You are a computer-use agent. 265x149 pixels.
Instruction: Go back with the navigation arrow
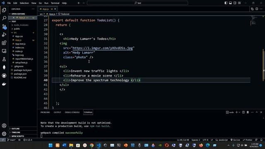[79, 3]
